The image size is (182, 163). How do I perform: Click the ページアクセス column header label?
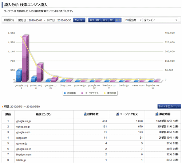(129, 114)
